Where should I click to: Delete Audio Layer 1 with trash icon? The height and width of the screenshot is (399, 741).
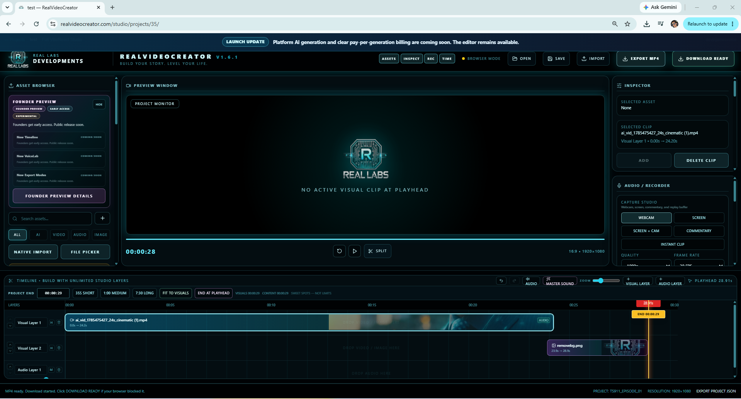pyautogui.click(x=59, y=370)
